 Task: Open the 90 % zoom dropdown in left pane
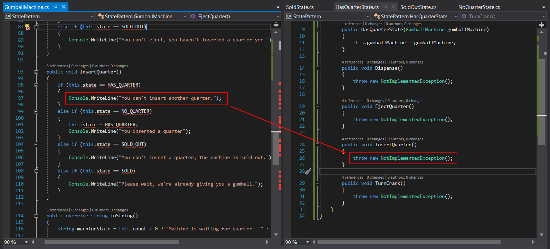click(x=26, y=242)
